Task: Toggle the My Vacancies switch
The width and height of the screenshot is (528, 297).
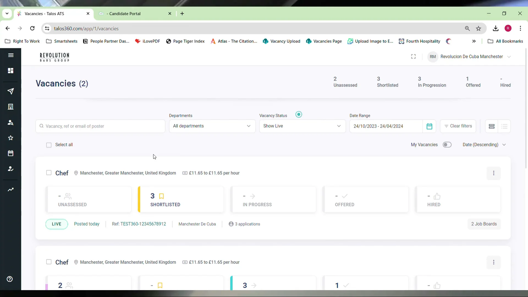Action: click(x=447, y=144)
